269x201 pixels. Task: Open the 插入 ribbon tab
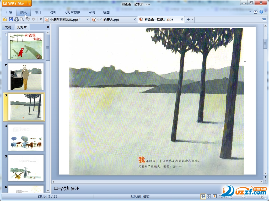pos(24,12)
